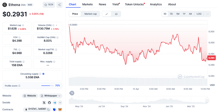Screen dimensions: 217x112
Task: Click Ethereum icon on contract address
Action: [x=26, y=110]
